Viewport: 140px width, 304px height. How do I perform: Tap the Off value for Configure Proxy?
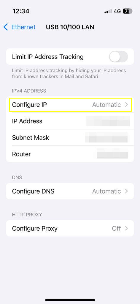(x=116, y=228)
